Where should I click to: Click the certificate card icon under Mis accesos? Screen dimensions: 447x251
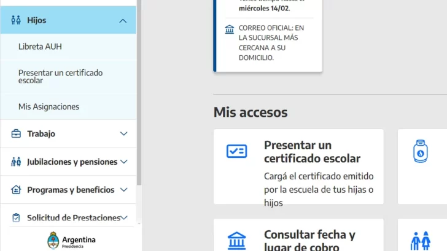pyautogui.click(x=236, y=151)
